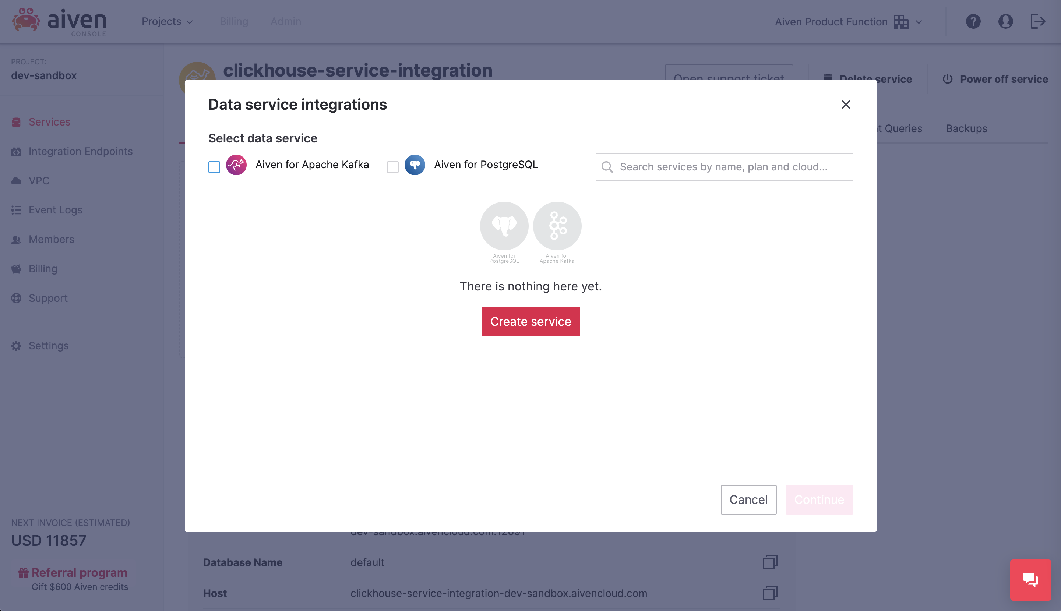Click the PostgreSQL blue elephant icon

[415, 165]
